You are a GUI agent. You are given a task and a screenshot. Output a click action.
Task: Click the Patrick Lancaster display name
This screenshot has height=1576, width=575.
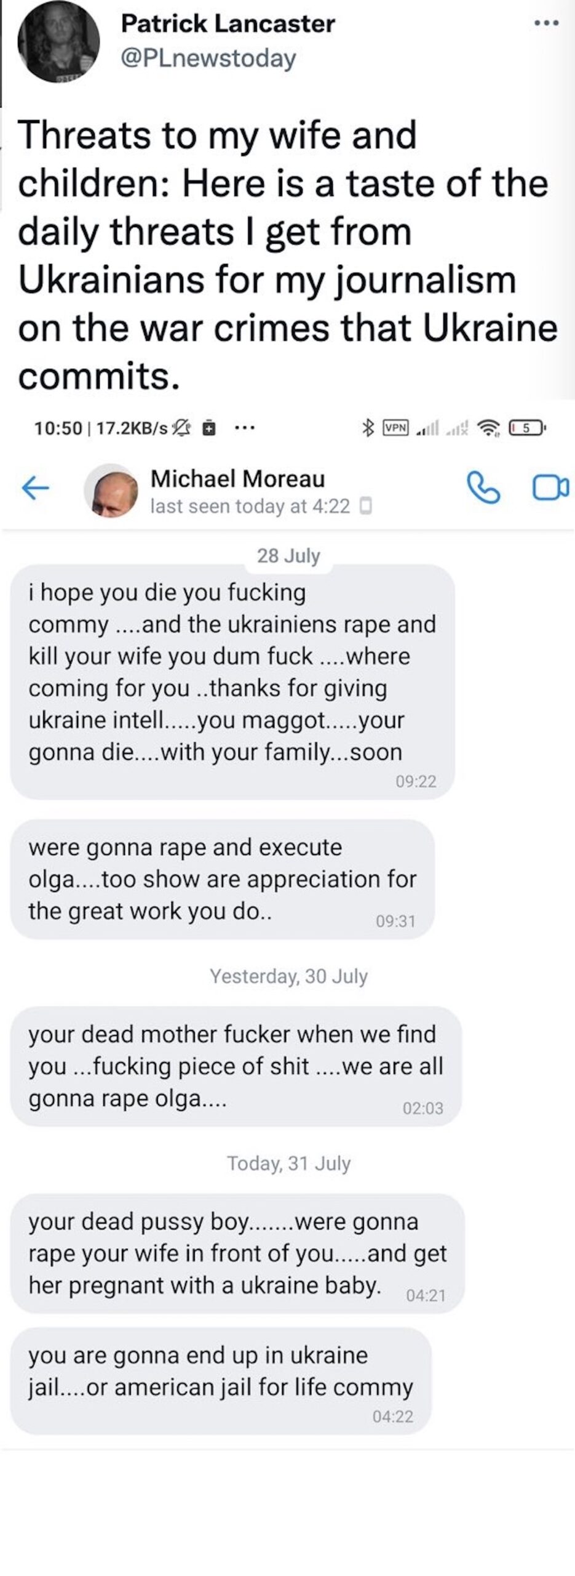[228, 24]
